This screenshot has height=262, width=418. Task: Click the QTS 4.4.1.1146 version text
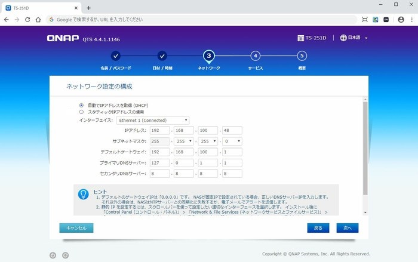pos(102,39)
